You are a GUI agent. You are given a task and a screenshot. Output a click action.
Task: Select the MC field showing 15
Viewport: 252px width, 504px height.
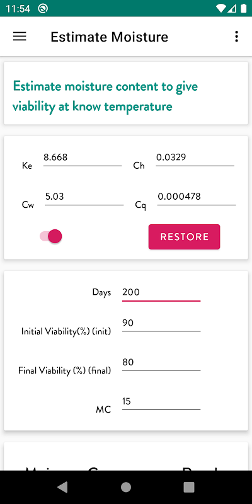coord(161,403)
